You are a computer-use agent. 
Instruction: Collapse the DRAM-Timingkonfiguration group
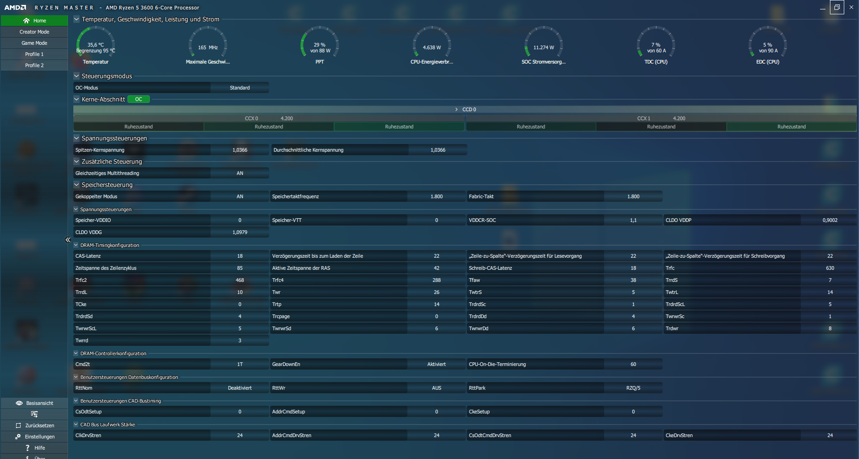(x=76, y=245)
